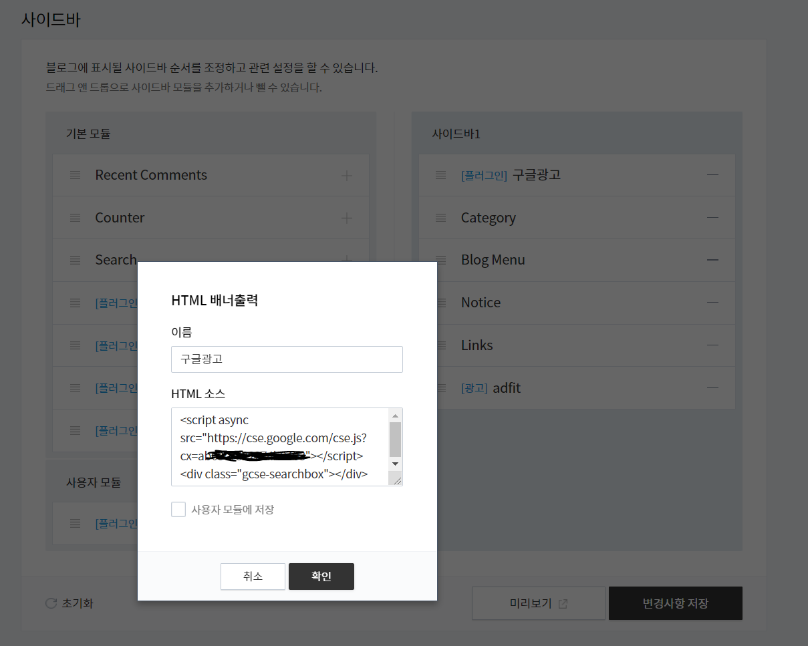Add the Counter module with plus icon
The image size is (808, 646).
(346, 218)
